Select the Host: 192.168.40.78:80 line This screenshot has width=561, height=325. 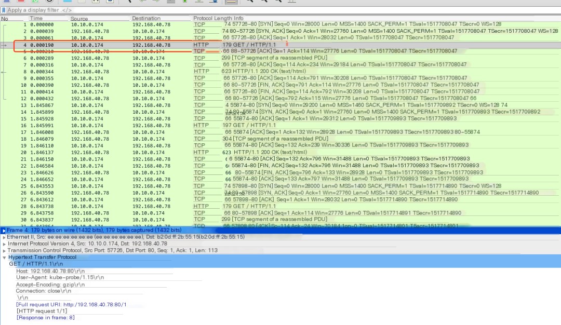point(50,271)
